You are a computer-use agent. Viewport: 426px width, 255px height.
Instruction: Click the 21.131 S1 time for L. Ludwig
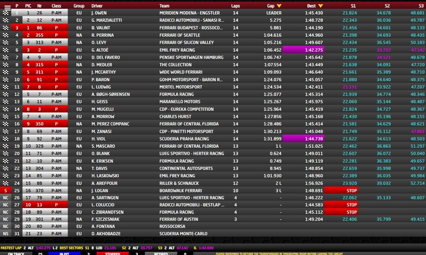(x=349, y=87)
